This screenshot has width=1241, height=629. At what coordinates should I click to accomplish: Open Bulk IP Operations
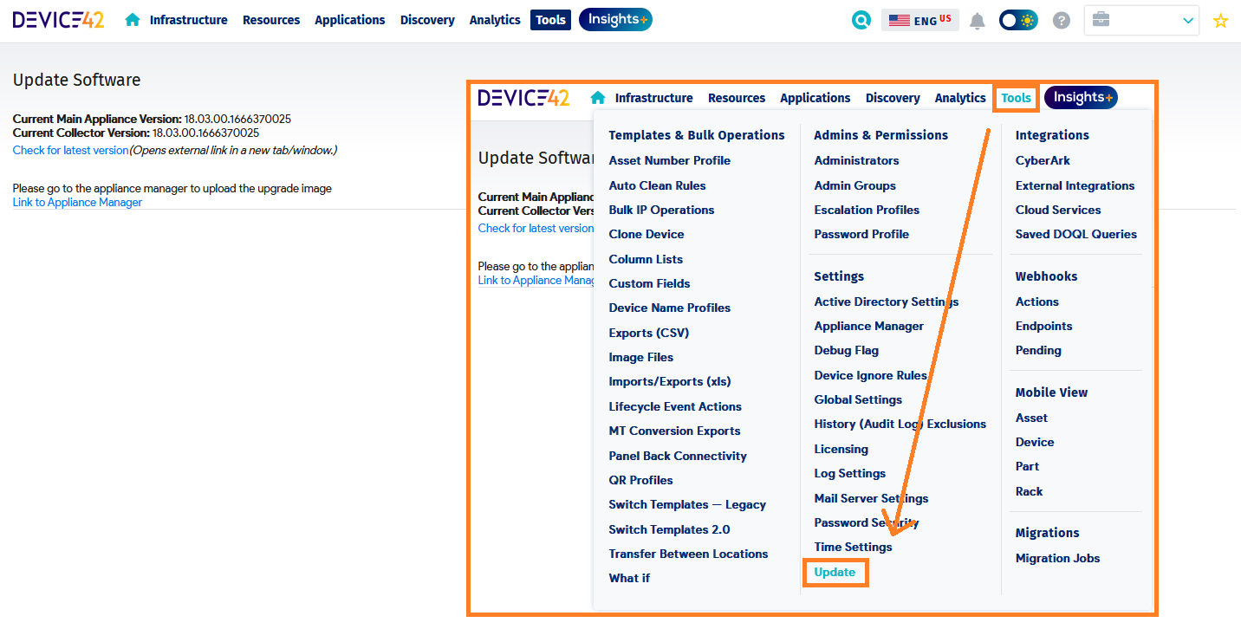click(662, 210)
